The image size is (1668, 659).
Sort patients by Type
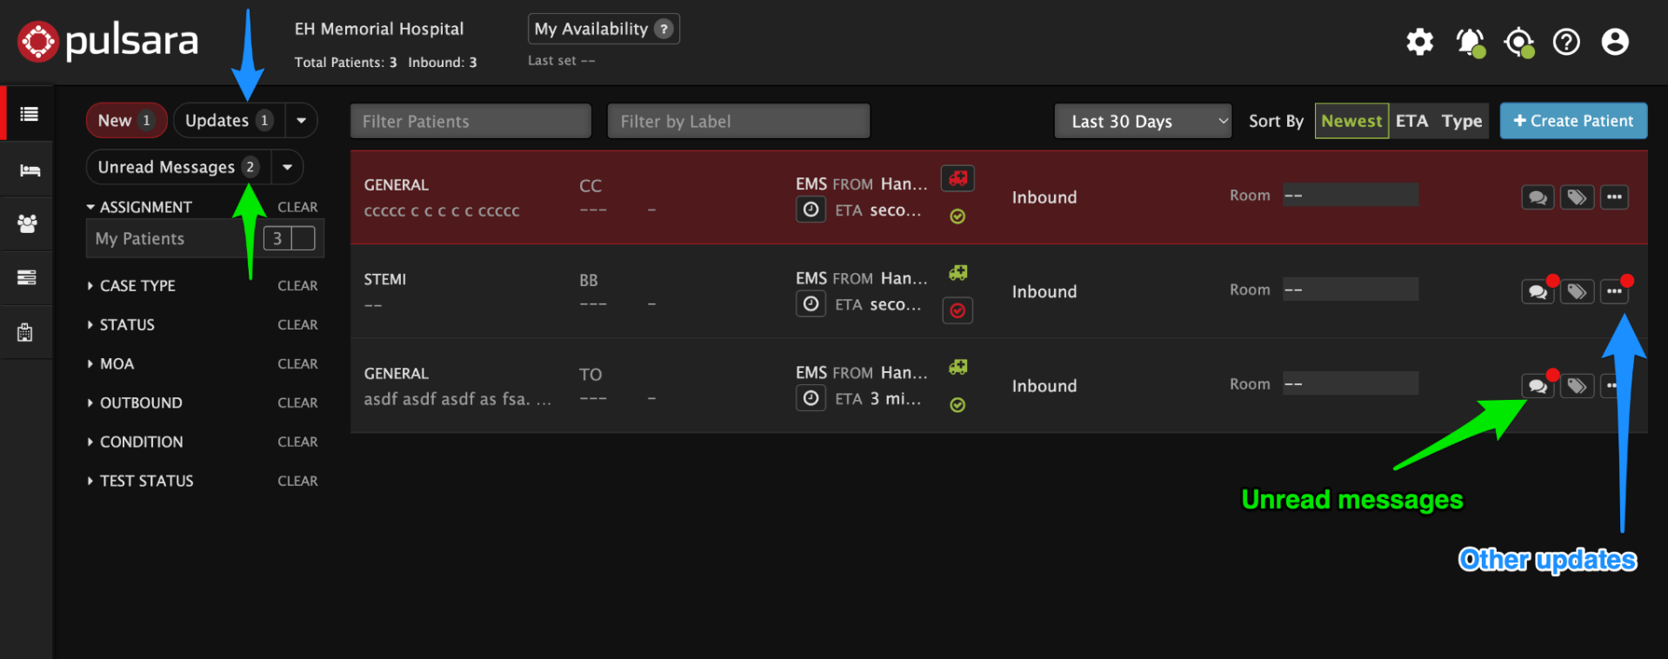[x=1461, y=122]
